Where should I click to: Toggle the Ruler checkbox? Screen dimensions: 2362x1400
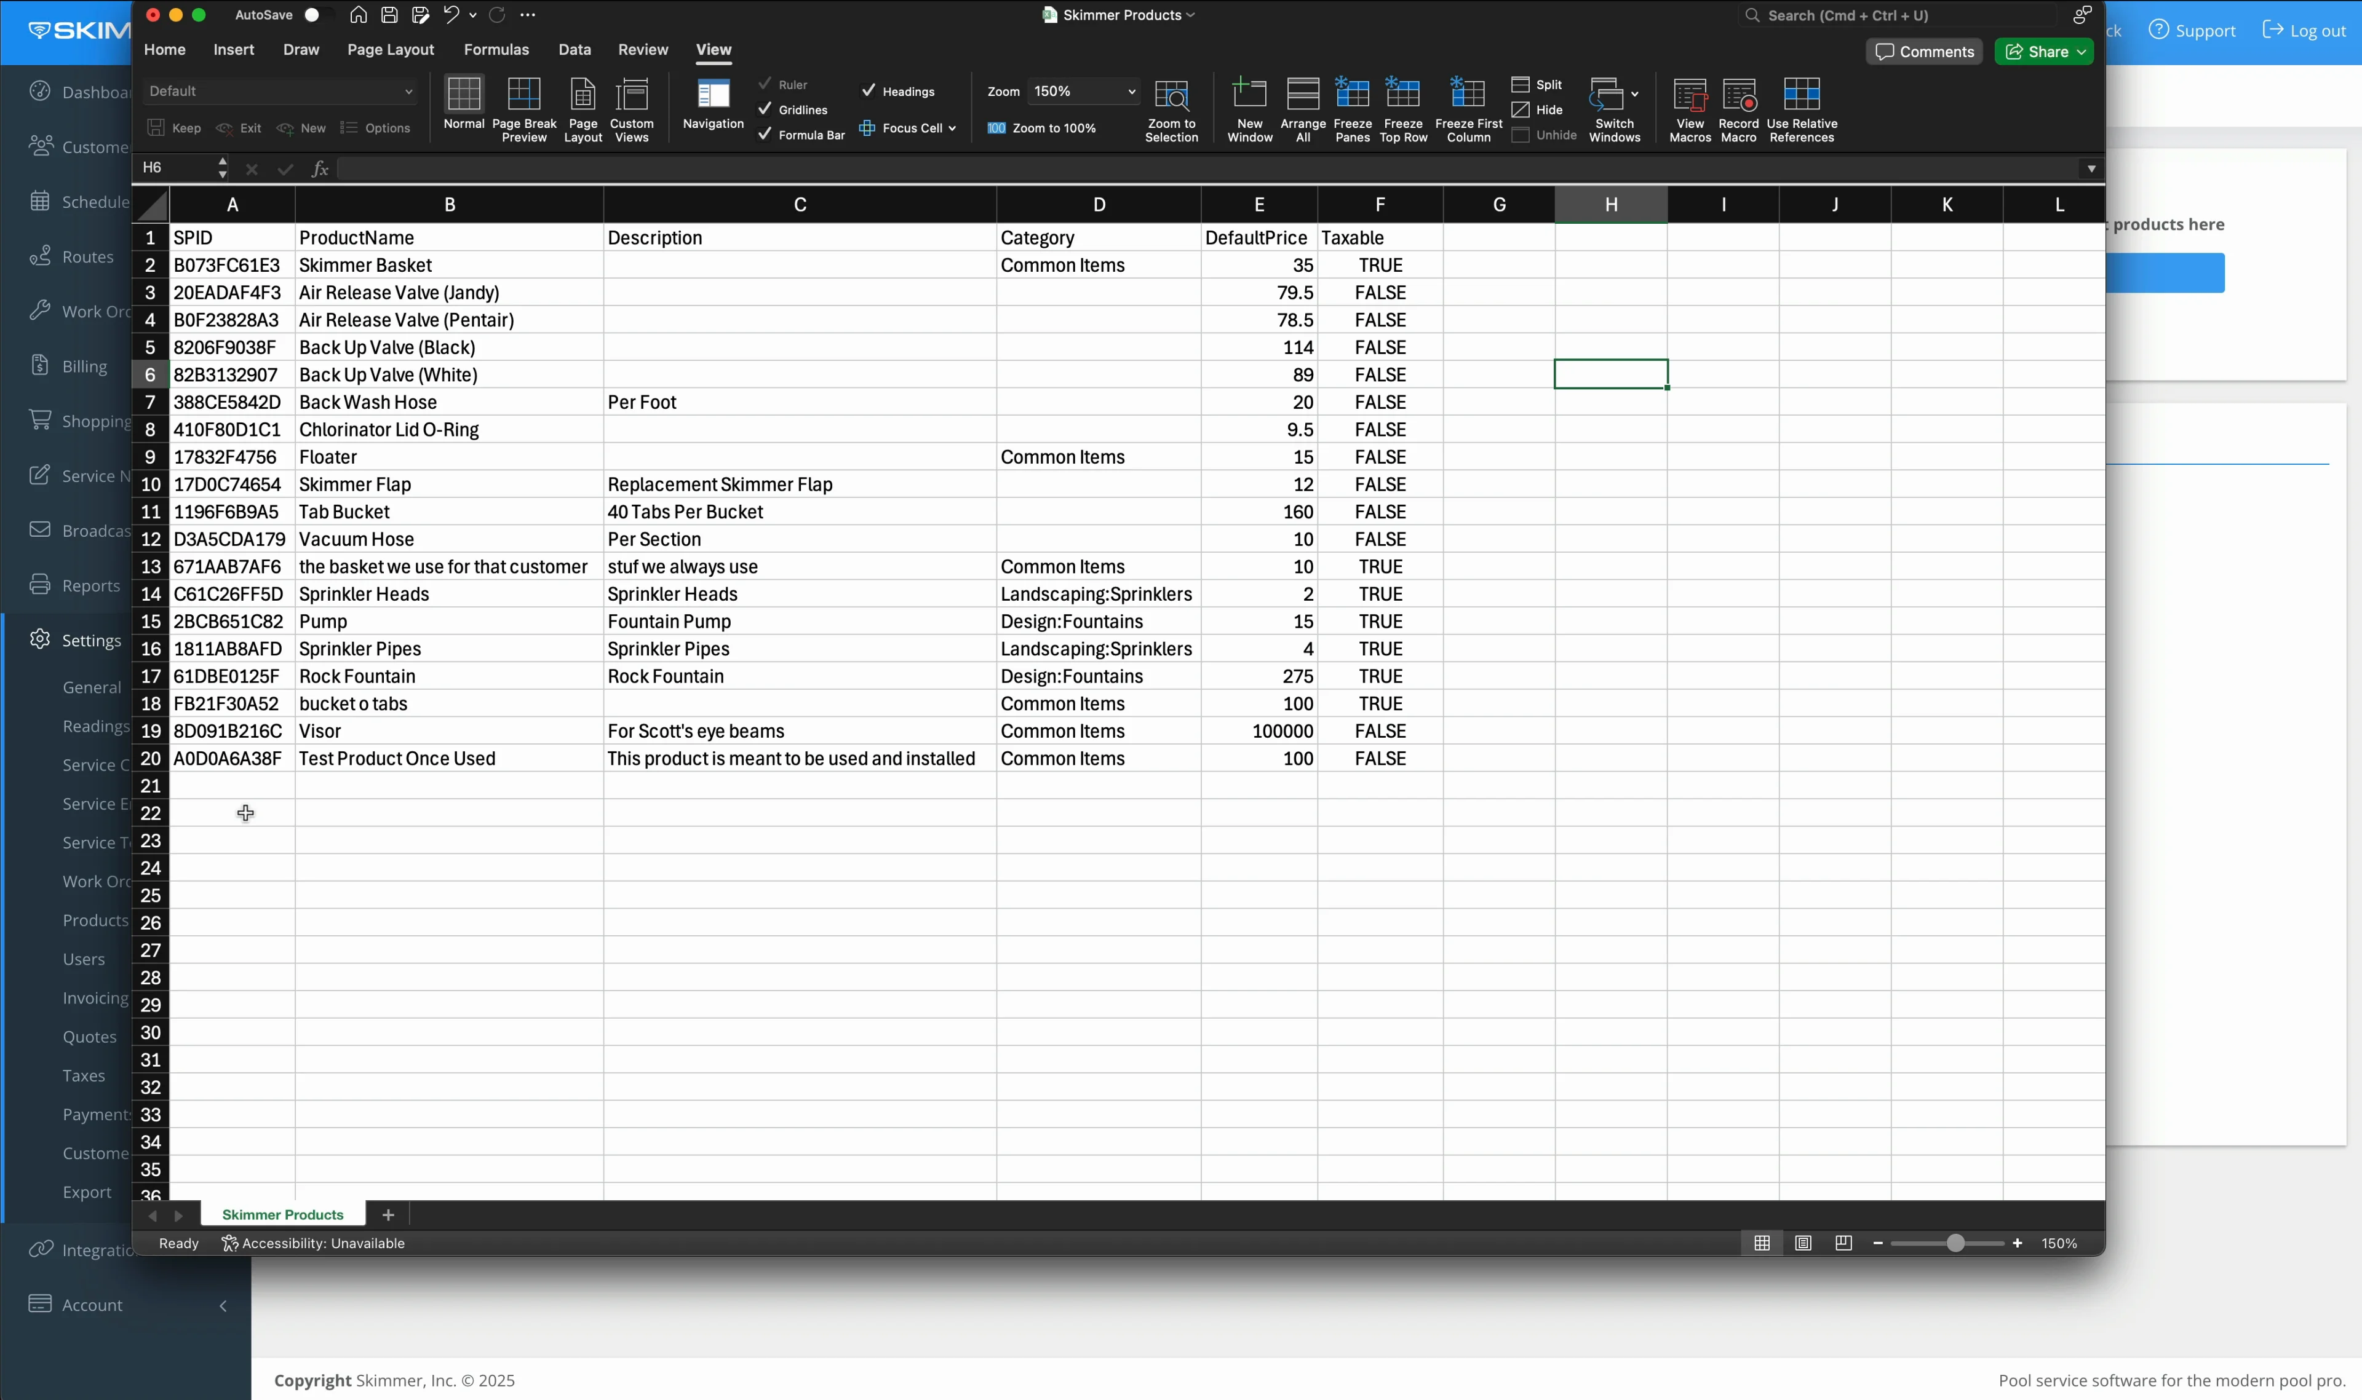click(x=765, y=84)
